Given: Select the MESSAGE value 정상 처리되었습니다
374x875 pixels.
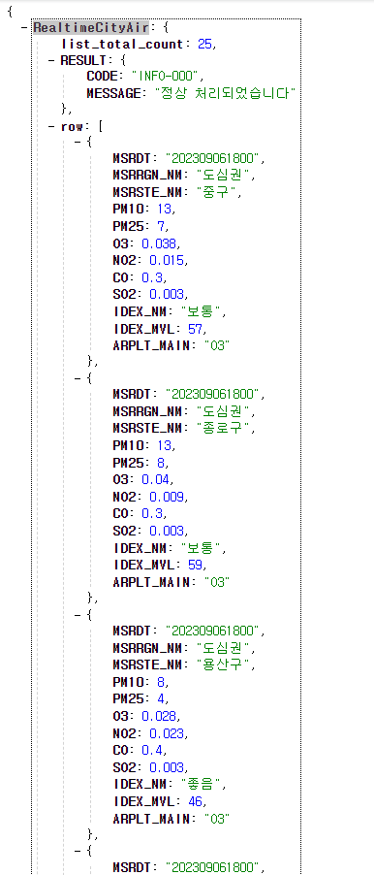Looking at the screenshot, I should (x=225, y=93).
